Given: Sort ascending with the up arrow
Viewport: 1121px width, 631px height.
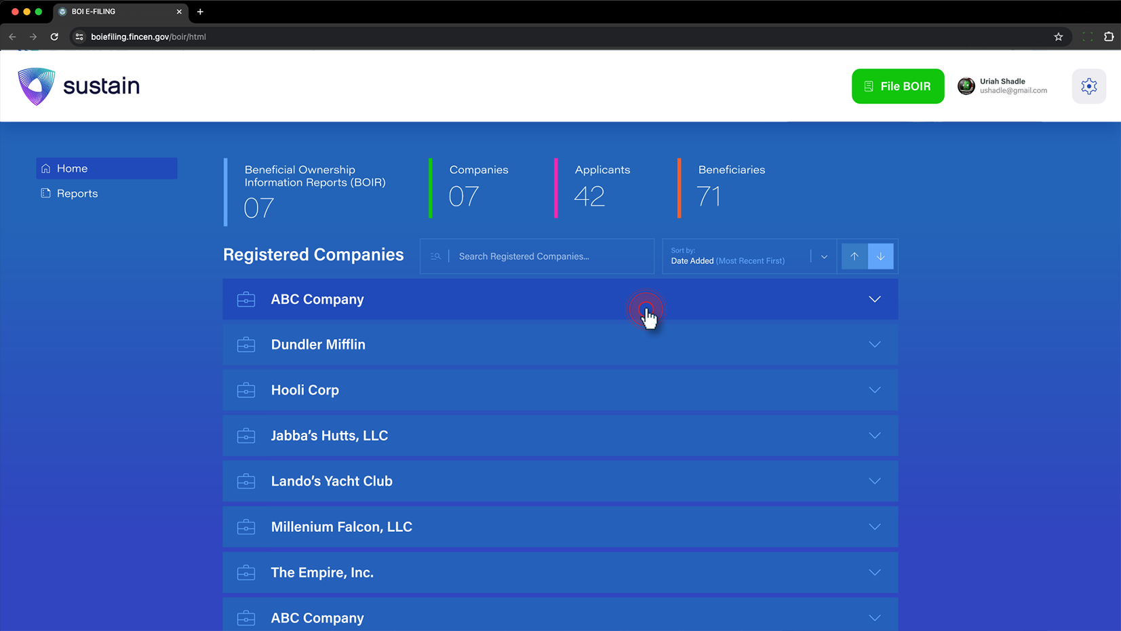Looking at the screenshot, I should (x=854, y=256).
